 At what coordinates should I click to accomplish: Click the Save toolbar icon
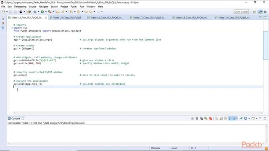pyautogui.click(x=11, y=12)
